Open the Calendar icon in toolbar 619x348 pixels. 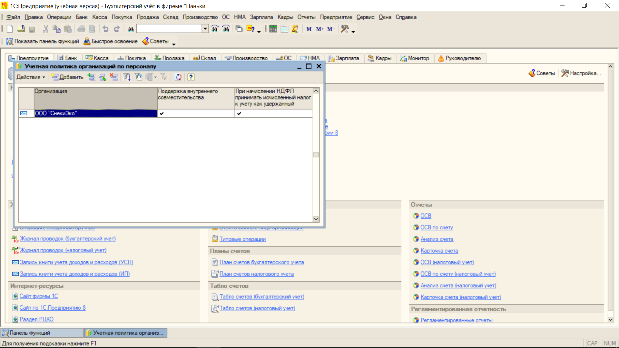click(x=284, y=29)
